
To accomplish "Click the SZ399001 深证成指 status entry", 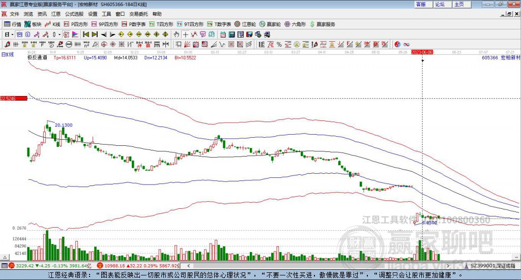I will 490,266.
